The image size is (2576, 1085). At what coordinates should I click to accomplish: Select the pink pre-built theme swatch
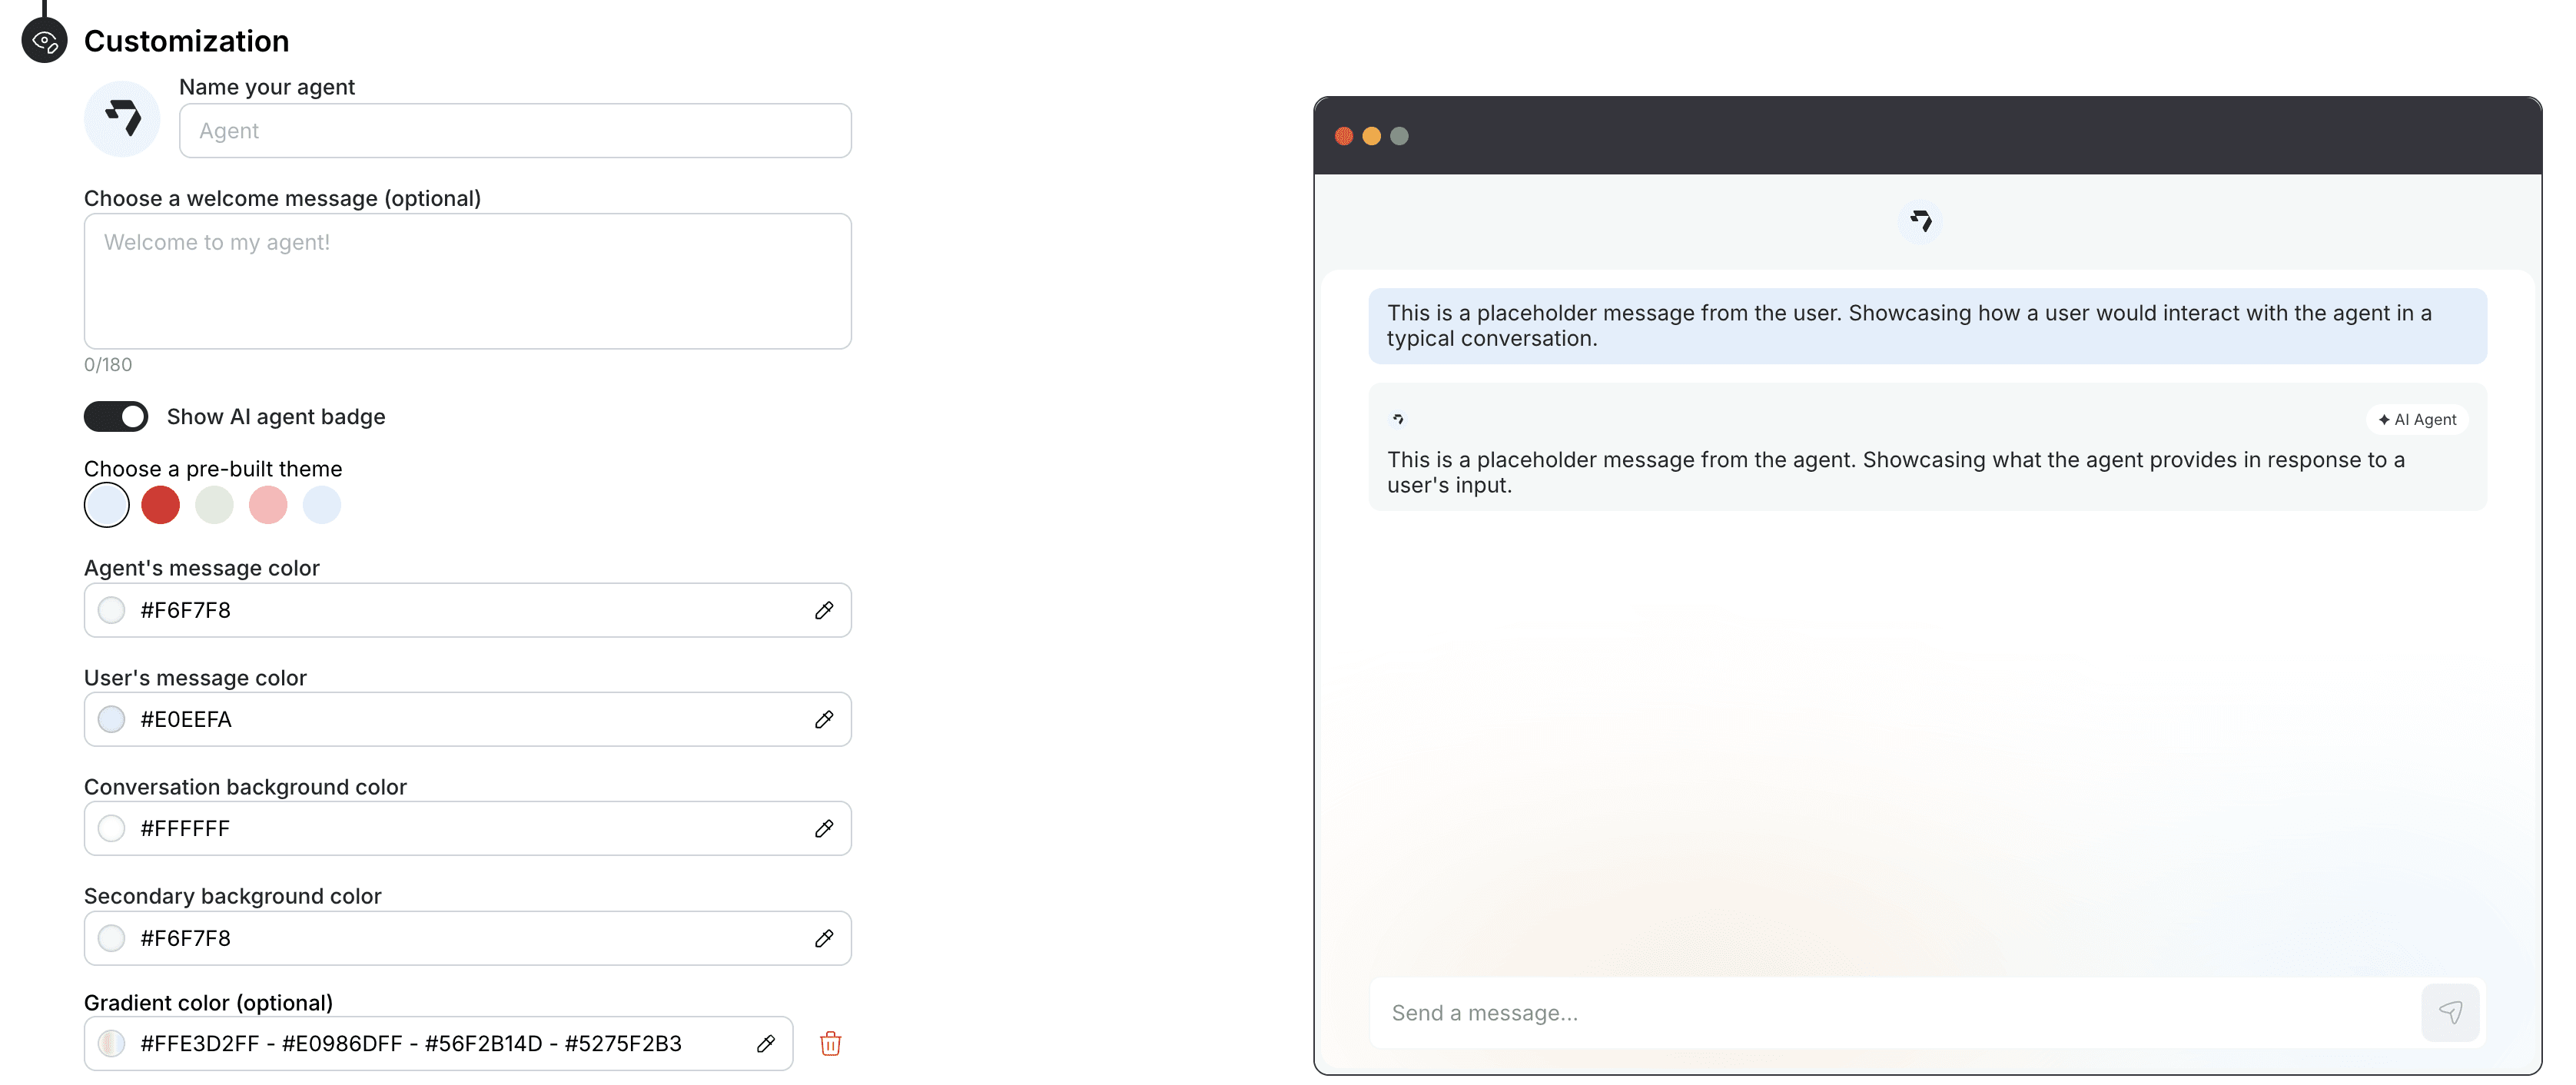268,505
